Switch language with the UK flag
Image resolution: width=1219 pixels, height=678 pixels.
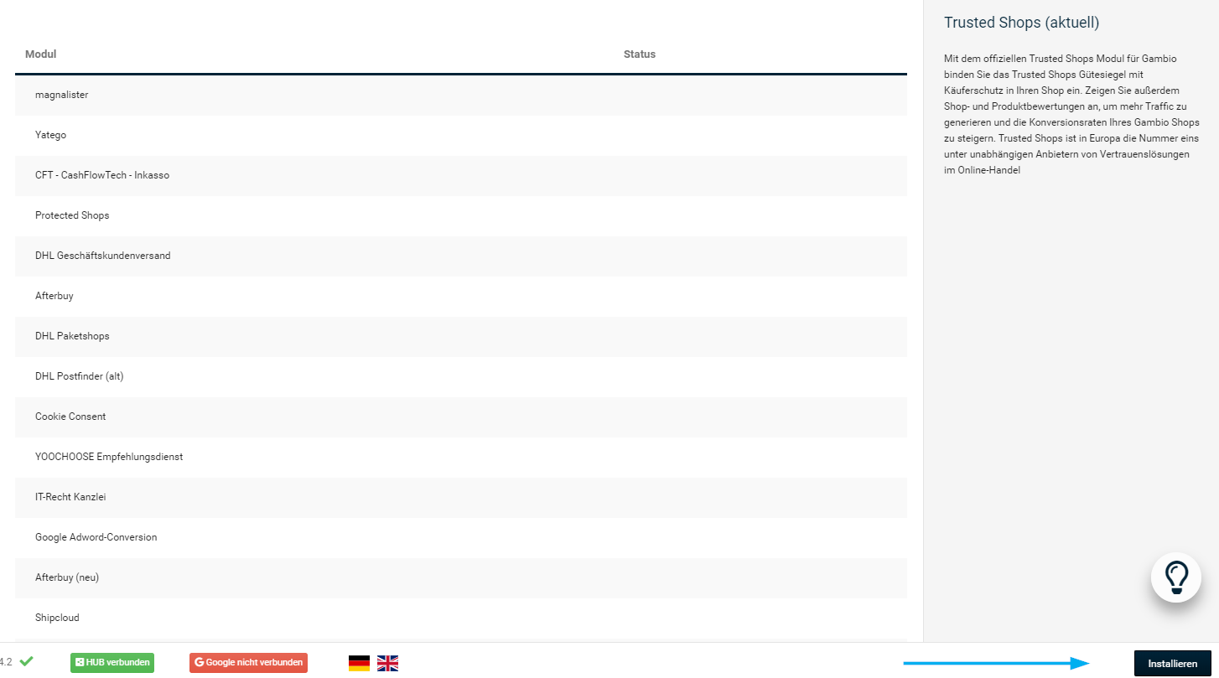(387, 663)
